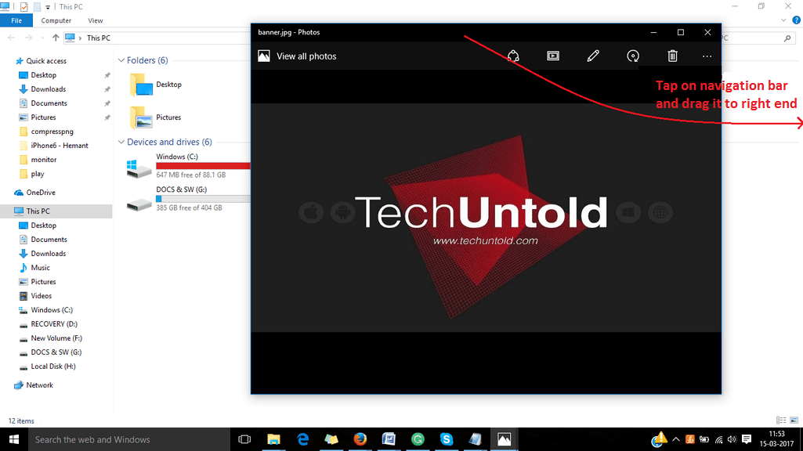The image size is (803, 451).
Task: Open the compresspng folder in sidebar
Action: point(46,132)
